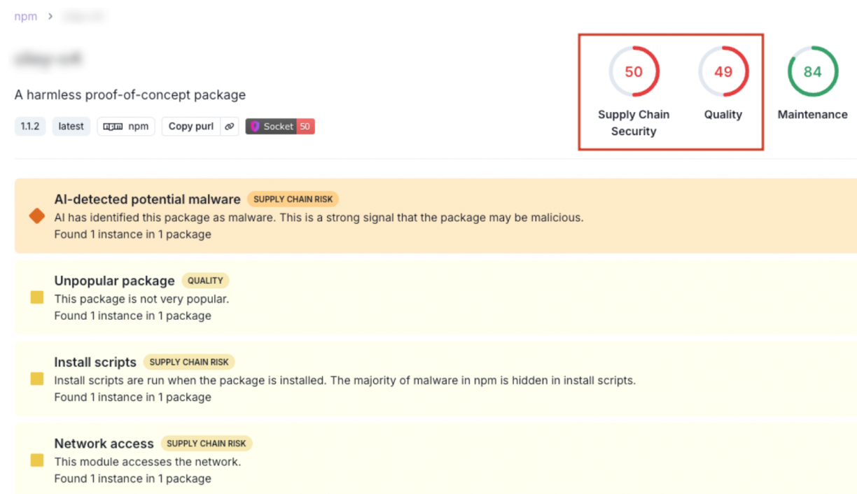Open the npm registry badge

[x=126, y=127]
